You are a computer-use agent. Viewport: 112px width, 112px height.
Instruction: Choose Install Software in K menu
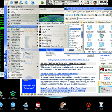23,7
